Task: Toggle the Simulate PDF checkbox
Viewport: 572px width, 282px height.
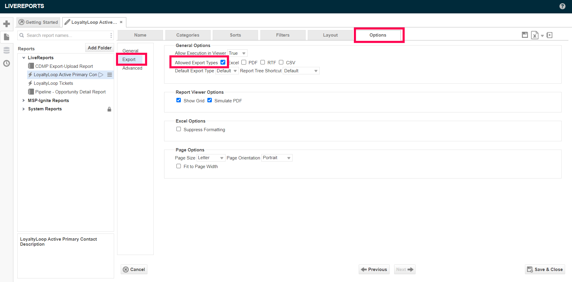Action: [209, 100]
